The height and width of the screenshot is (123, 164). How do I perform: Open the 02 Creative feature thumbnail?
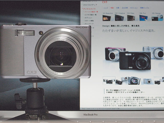coord(119,18)
